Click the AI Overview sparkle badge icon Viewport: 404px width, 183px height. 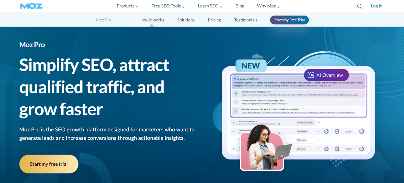(311, 75)
